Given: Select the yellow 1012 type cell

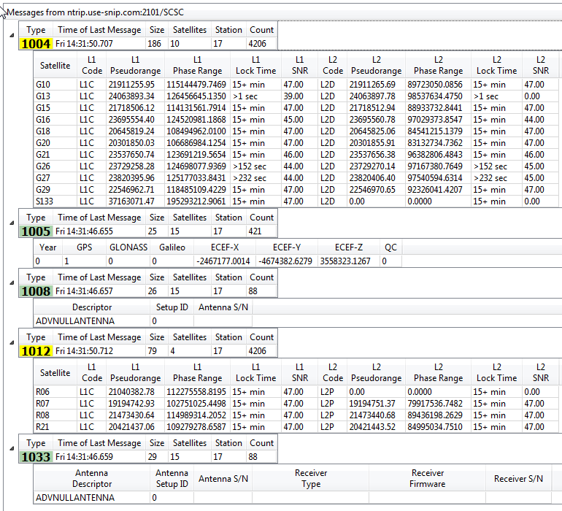Looking at the screenshot, I should point(36,351).
